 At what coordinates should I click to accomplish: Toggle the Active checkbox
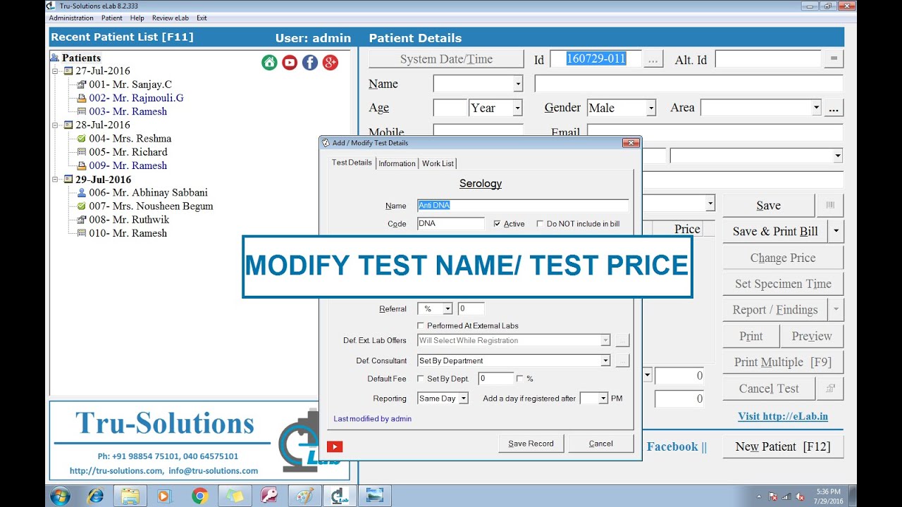(497, 224)
